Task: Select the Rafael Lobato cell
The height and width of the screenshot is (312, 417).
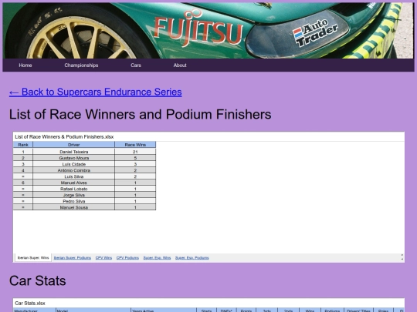Action: point(74,189)
